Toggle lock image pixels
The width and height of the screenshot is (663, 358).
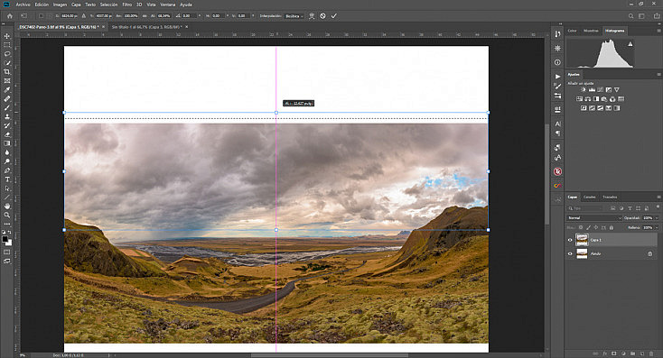(588, 227)
